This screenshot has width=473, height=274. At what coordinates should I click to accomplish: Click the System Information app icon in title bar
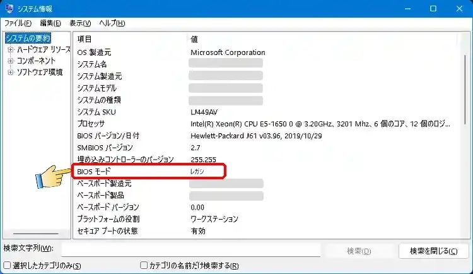tap(9, 8)
